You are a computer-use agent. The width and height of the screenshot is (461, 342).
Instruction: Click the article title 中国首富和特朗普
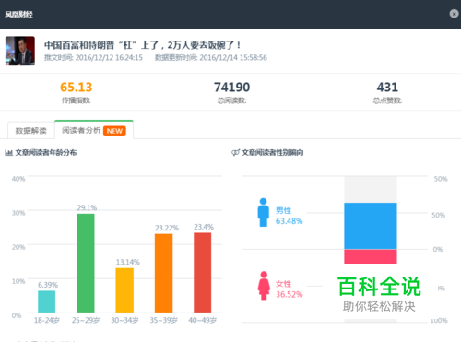142,45
